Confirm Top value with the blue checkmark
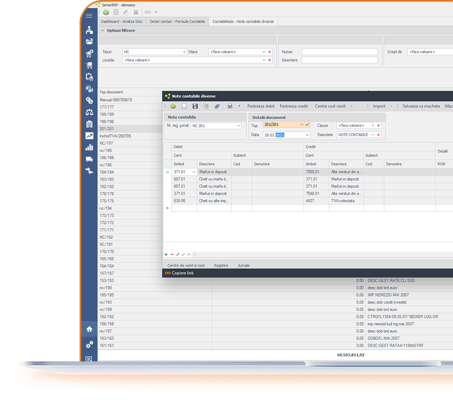Viewport: 453px width, 402px height. [x=308, y=125]
